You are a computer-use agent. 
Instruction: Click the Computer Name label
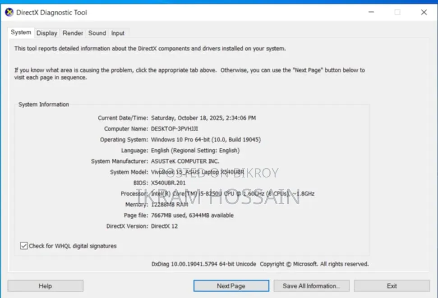[x=126, y=129]
